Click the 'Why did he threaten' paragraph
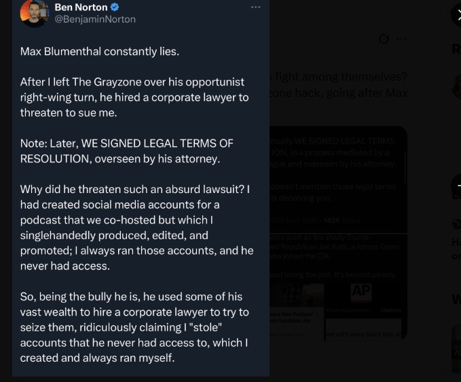Image resolution: width=461 pixels, height=382 pixels. pos(136,228)
